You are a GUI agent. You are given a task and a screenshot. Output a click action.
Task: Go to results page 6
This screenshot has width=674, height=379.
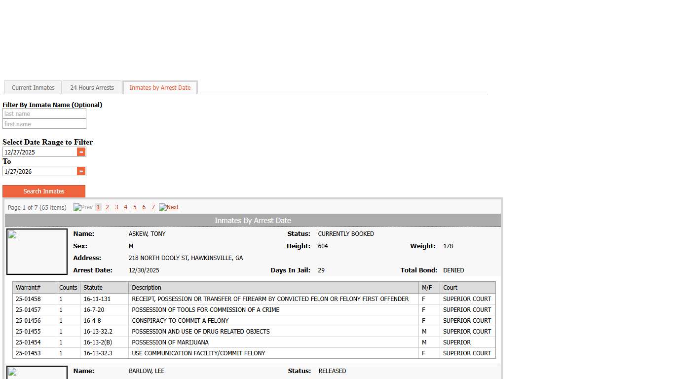pos(144,207)
